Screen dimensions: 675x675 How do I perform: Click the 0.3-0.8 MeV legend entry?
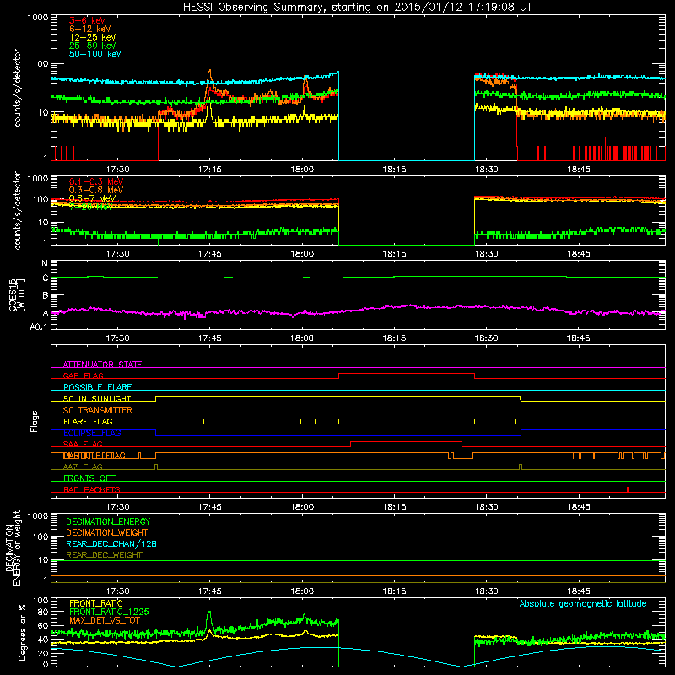point(96,190)
